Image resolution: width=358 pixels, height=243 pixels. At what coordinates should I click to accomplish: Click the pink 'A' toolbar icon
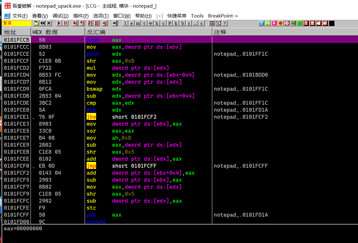point(274,23)
